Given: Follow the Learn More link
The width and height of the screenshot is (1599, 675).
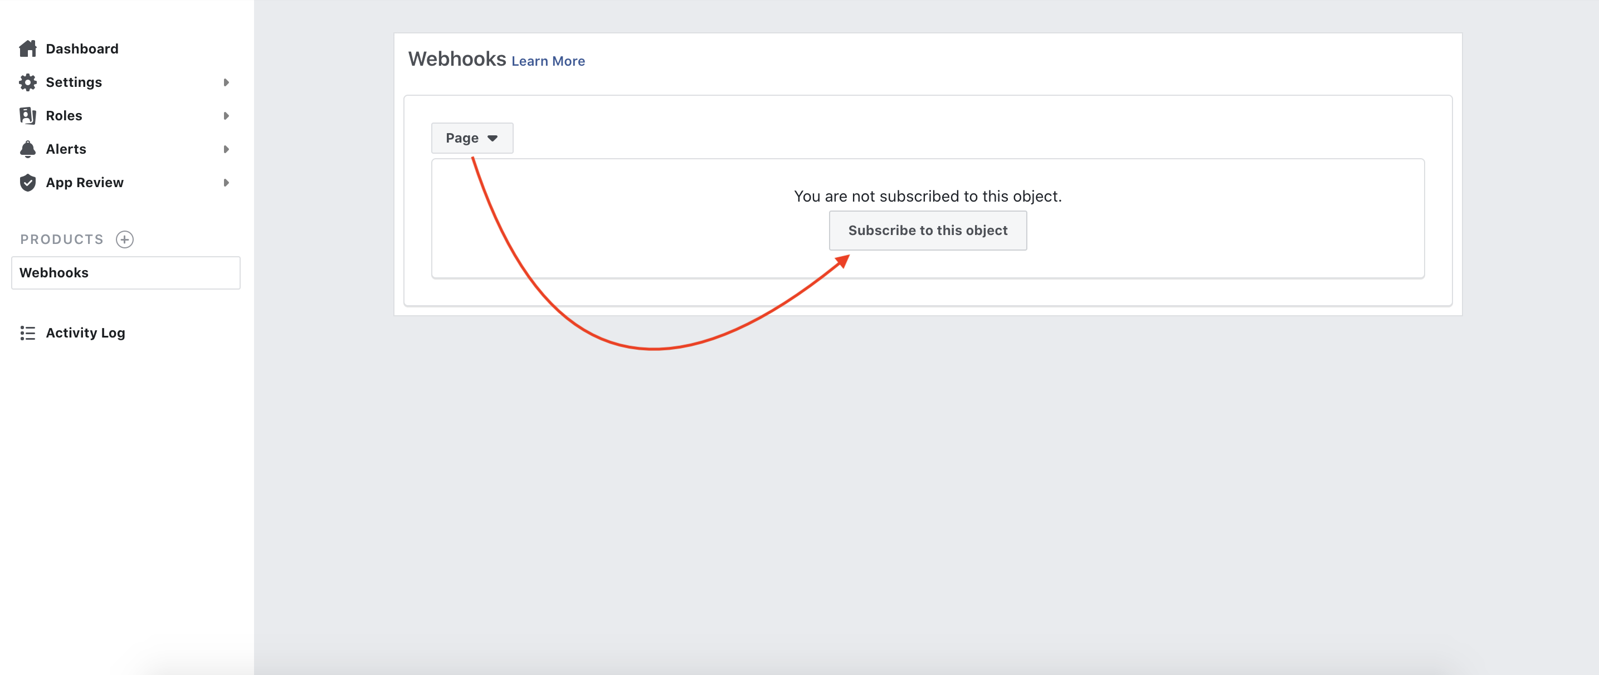Looking at the screenshot, I should [x=548, y=61].
